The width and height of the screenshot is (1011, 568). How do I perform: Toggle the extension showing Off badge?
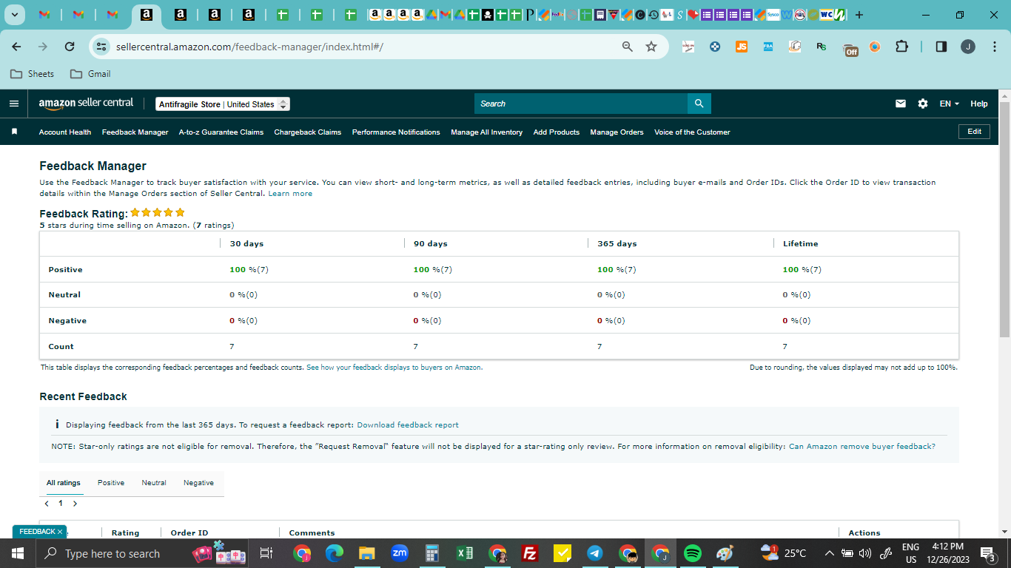(x=851, y=48)
